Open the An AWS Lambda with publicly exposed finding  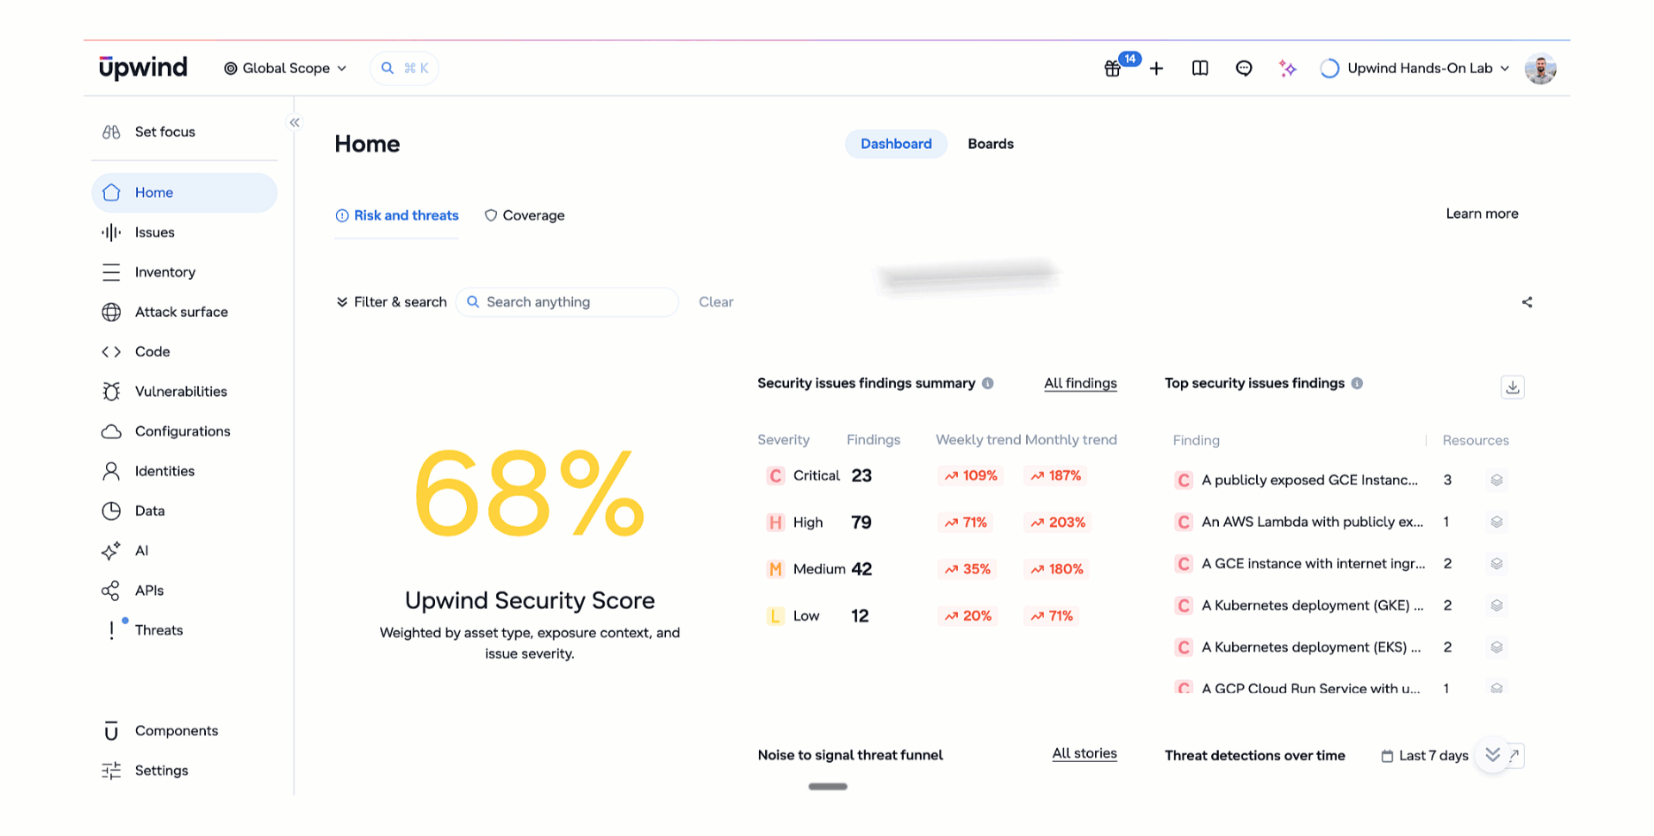1312,522
